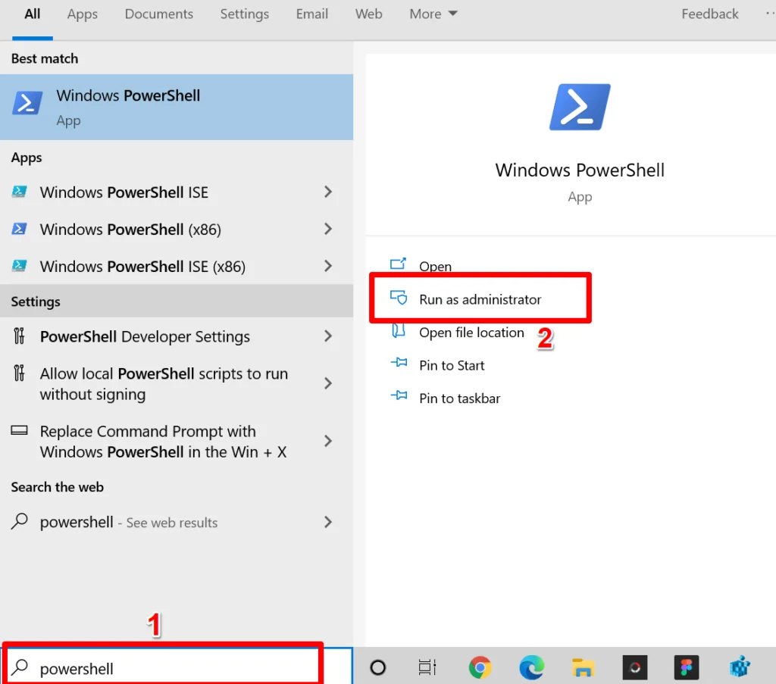Open powershell See web results entry

coord(128,522)
